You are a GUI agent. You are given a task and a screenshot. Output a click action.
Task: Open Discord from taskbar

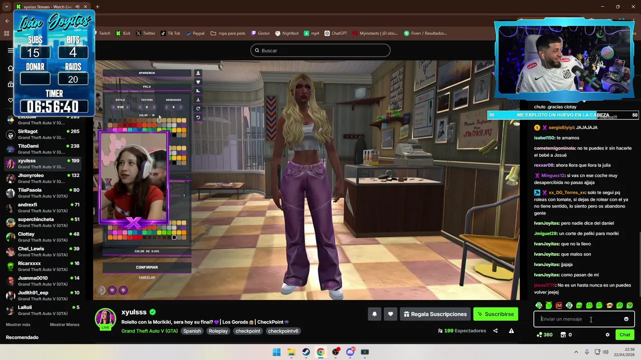(x=350, y=352)
